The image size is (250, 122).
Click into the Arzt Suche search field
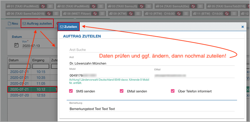coord(109,50)
